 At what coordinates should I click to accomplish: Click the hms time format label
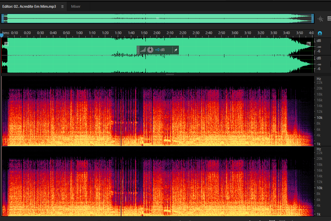[x=6, y=33]
